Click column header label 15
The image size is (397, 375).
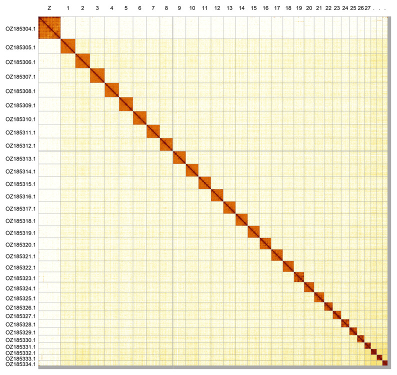pyautogui.click(x=254, y=8)
